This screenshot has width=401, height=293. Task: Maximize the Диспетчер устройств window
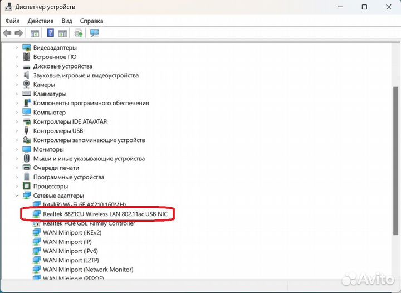pyautogui.click(x=364, y=7)
